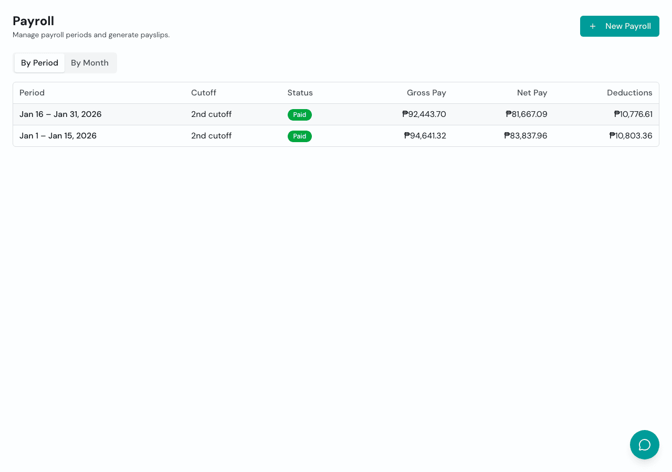Click the Net Pay amount ₱83,837.96
The width and height of the screenshot is (672, 472).
(x=526, y=136)
